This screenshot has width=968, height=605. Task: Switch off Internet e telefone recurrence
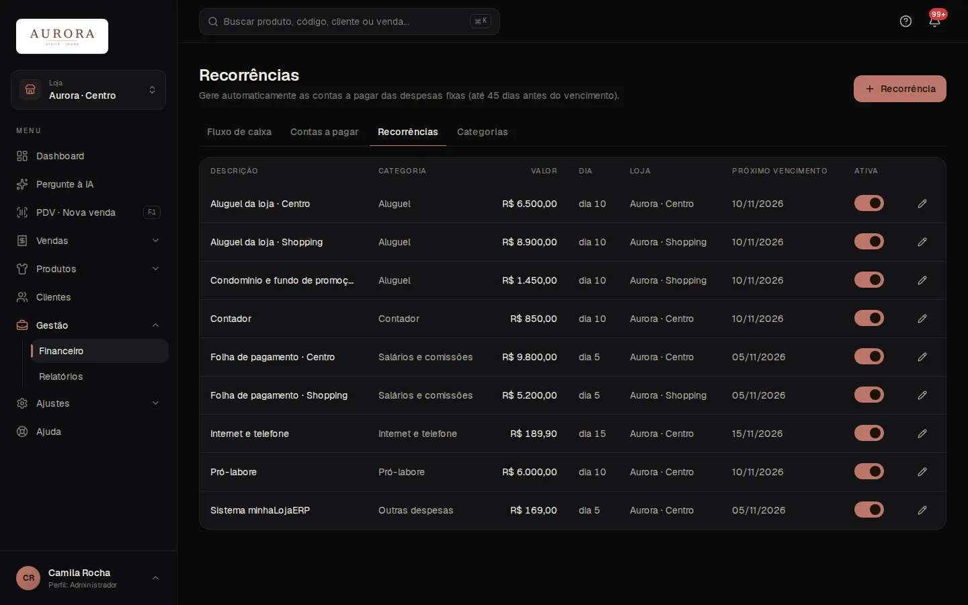[869, 433]
